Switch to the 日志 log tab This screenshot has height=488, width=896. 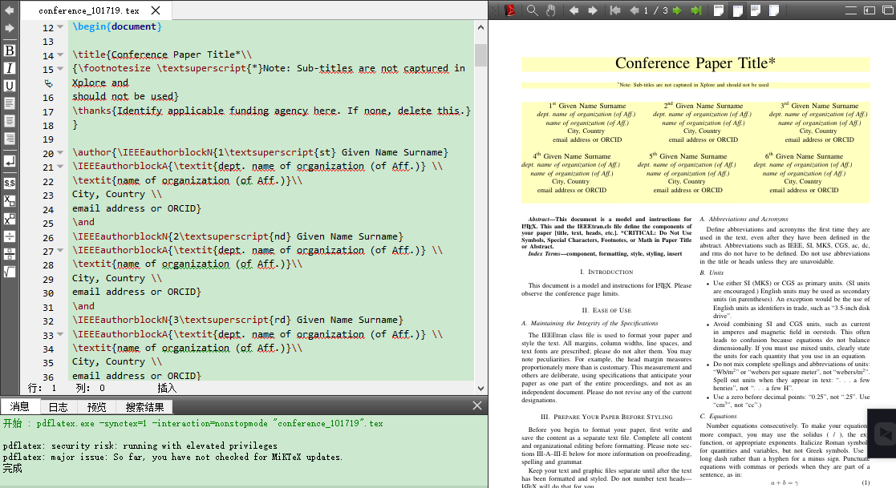pyautogui.click(x=58, y=407)
